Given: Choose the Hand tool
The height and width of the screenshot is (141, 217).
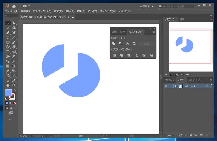Looking at the screenshot, I should click(8, 85).
